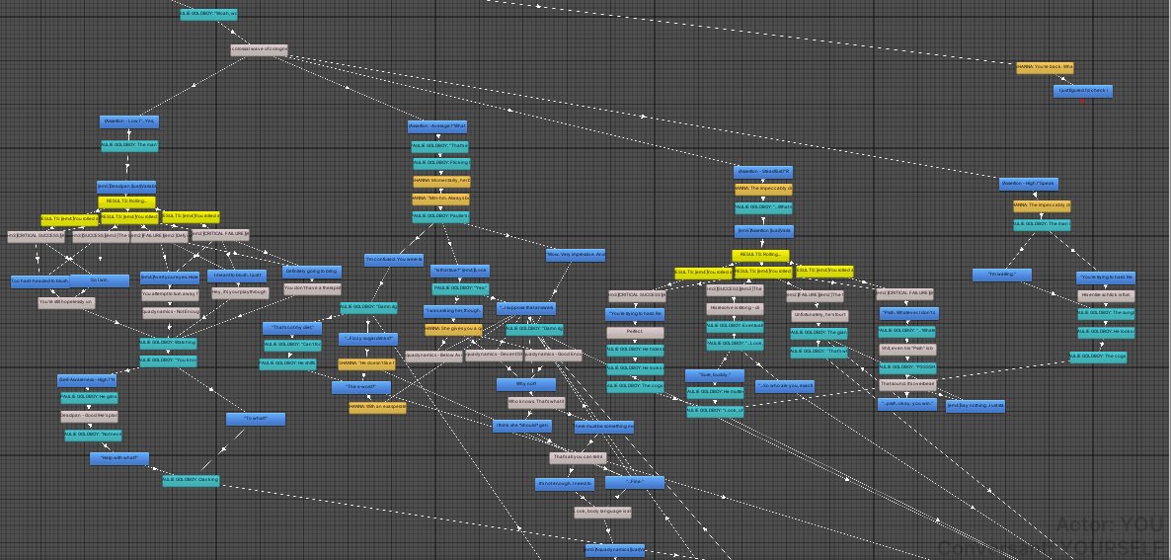1171x560 pixels.
Task: Select the 'I meant to blush. I just' node
Action: coord(237,276)
